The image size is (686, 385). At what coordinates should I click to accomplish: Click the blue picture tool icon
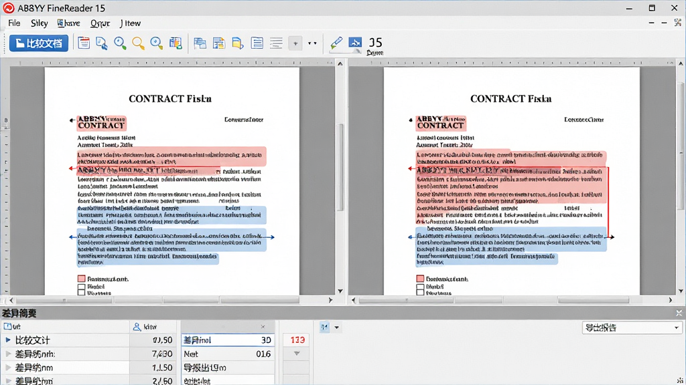[355, 42]
